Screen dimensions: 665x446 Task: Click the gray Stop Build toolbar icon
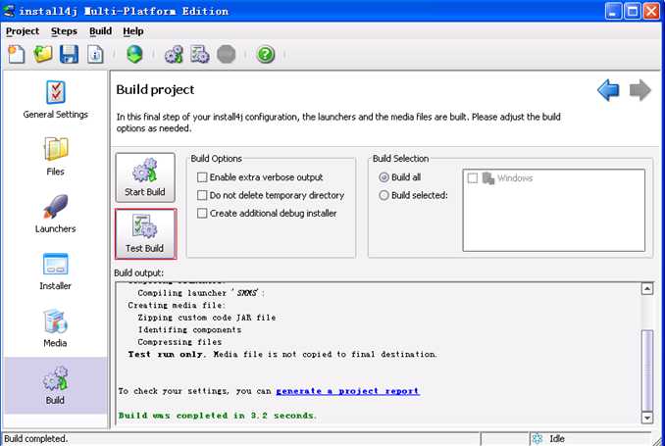point(226,54)
